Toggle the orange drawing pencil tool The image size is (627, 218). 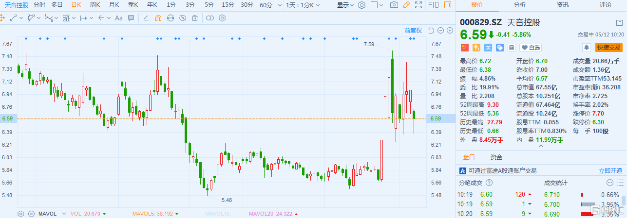pyautogui.click(x=406, y=5)
